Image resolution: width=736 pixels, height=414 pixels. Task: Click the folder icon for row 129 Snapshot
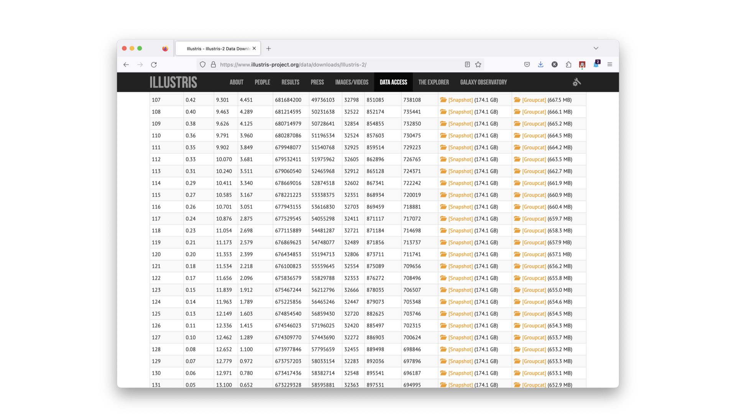click(444, 361)
